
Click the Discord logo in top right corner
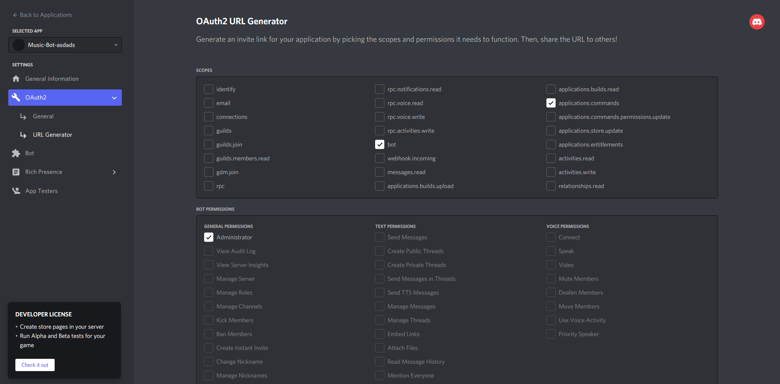[757, 22]
